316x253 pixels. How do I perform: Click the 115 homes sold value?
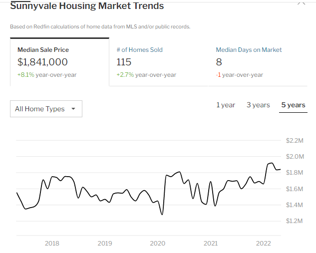click(x=124, y=62)
